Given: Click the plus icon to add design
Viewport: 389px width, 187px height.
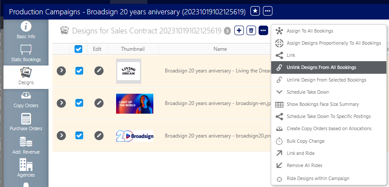Looking at the screenshot, I should 239,30.
